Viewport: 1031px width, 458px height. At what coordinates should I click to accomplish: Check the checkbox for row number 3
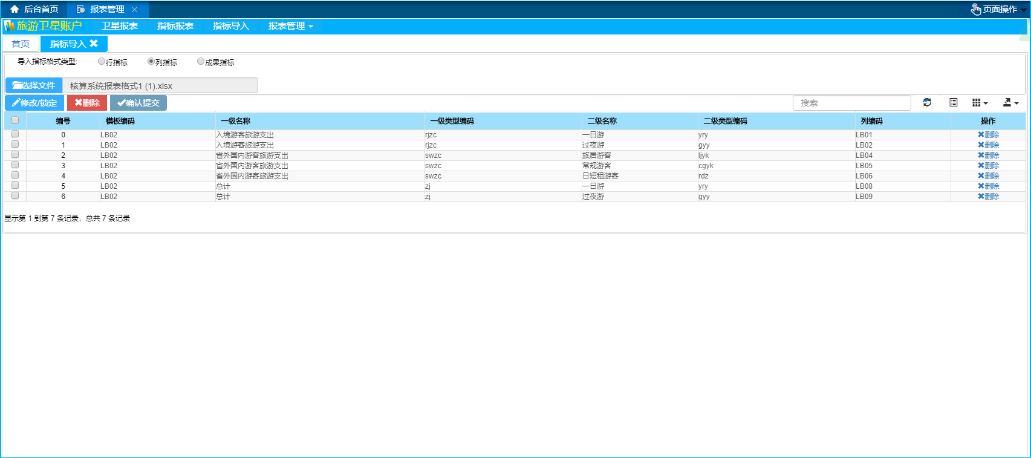(x=15, y=165)
